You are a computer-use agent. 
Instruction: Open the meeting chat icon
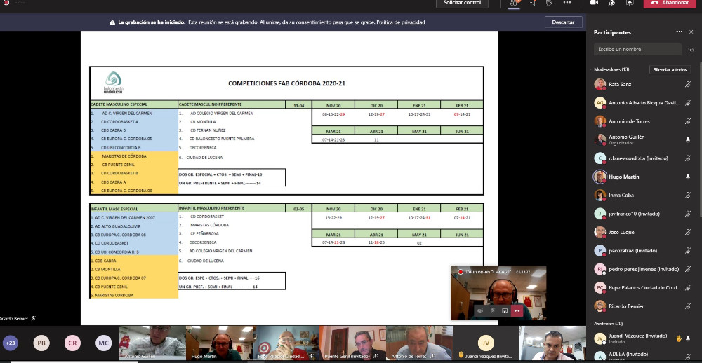(x=532, y=3)
